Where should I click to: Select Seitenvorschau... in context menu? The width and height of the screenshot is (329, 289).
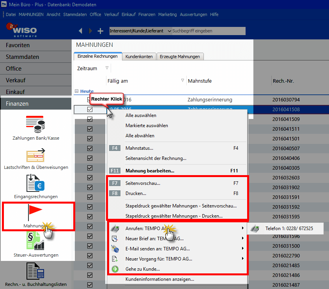click(143, 183)
